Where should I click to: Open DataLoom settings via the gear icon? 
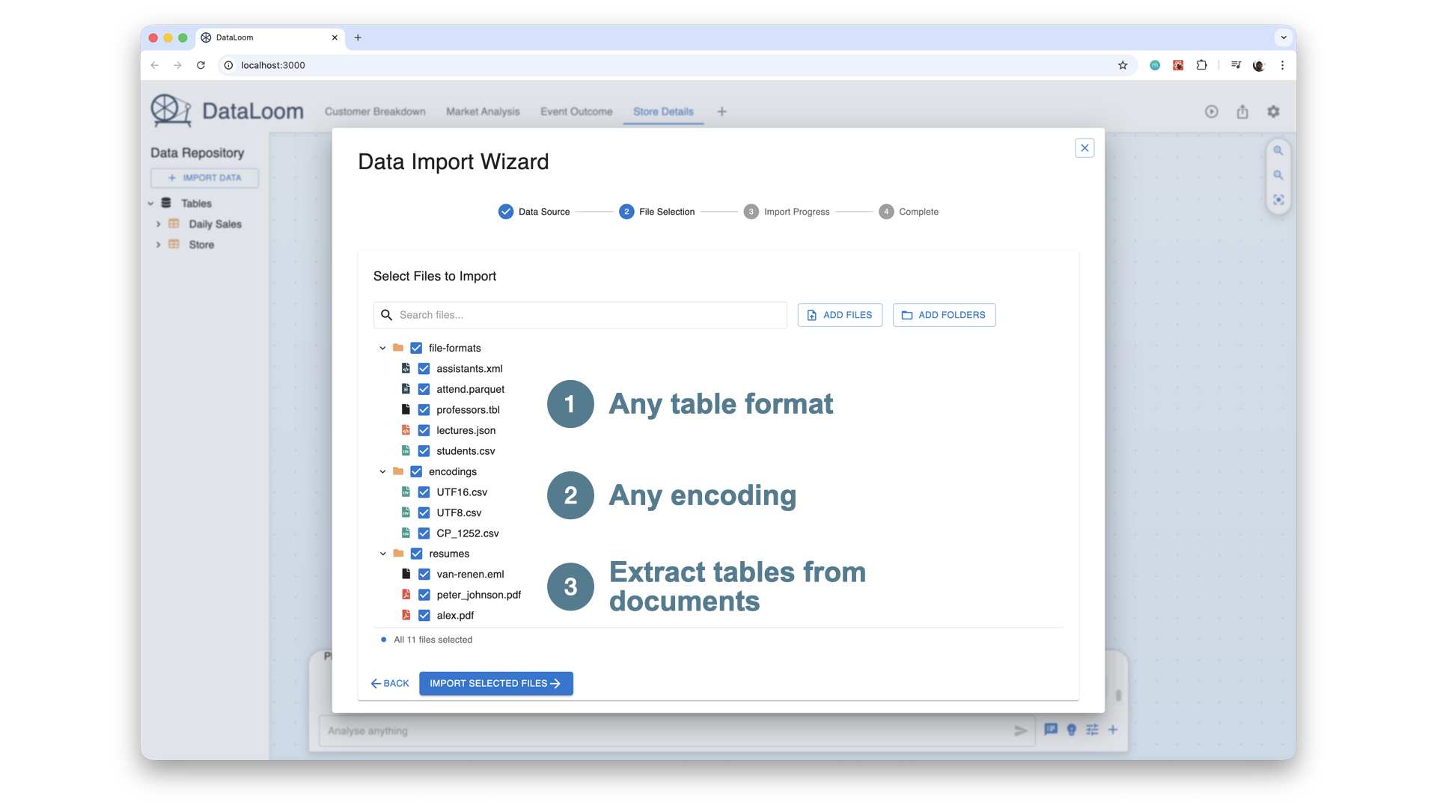[x=1273, y=111]
